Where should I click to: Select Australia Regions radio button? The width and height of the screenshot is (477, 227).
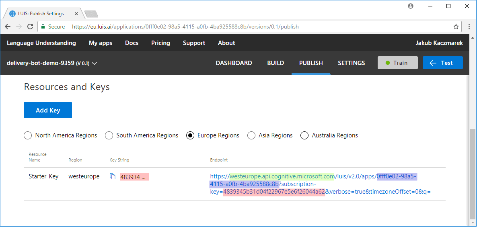(x=304, y=135)
